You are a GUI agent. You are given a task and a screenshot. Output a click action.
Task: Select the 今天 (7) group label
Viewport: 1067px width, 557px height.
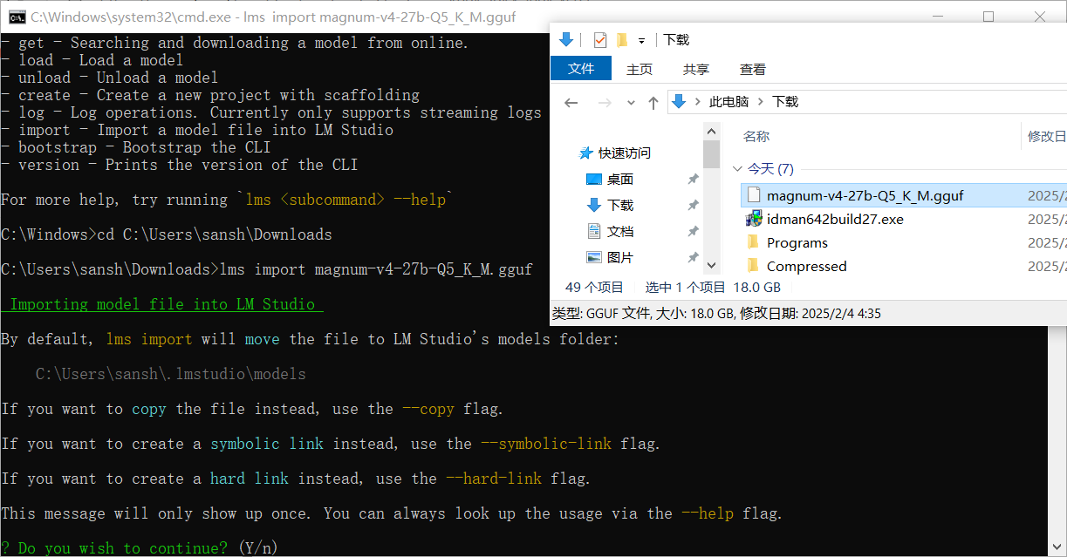click(770, 169)
